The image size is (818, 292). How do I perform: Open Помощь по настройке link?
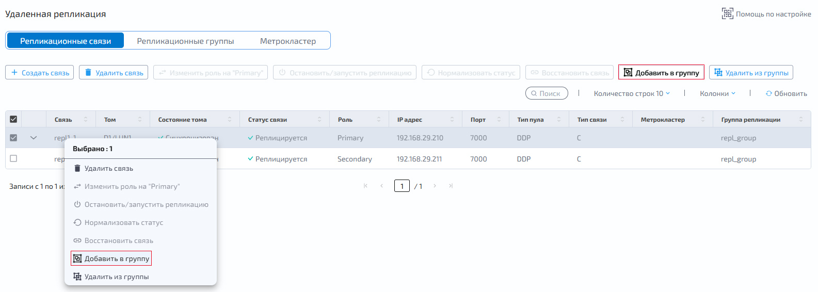pyautogui.click(x=766, y=14)
